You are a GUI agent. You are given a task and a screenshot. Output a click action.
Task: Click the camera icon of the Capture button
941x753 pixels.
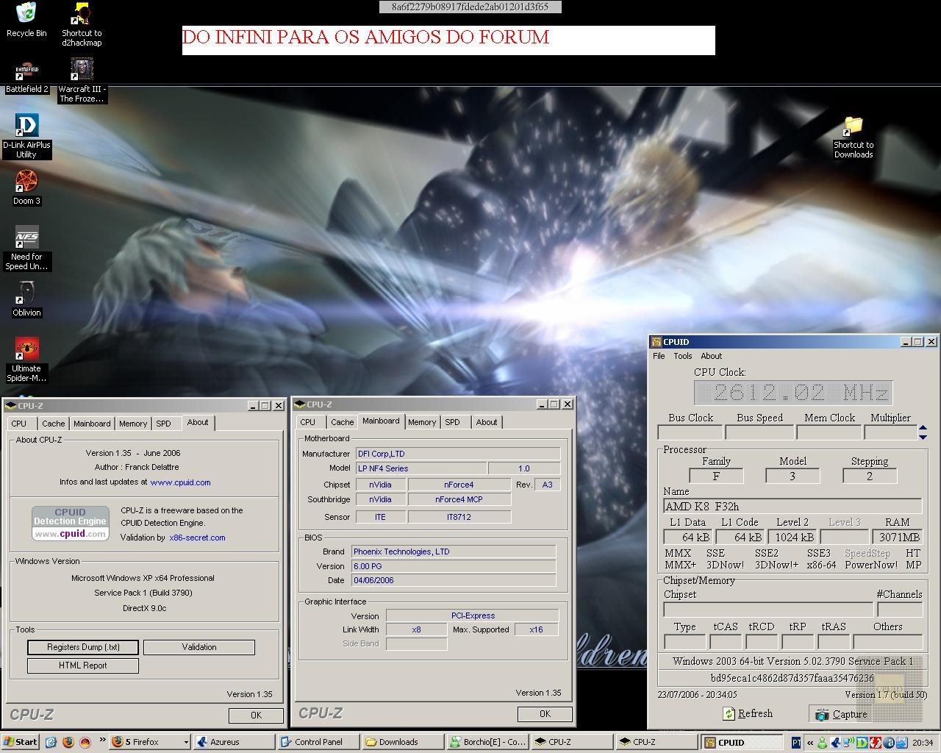point(822,714)
